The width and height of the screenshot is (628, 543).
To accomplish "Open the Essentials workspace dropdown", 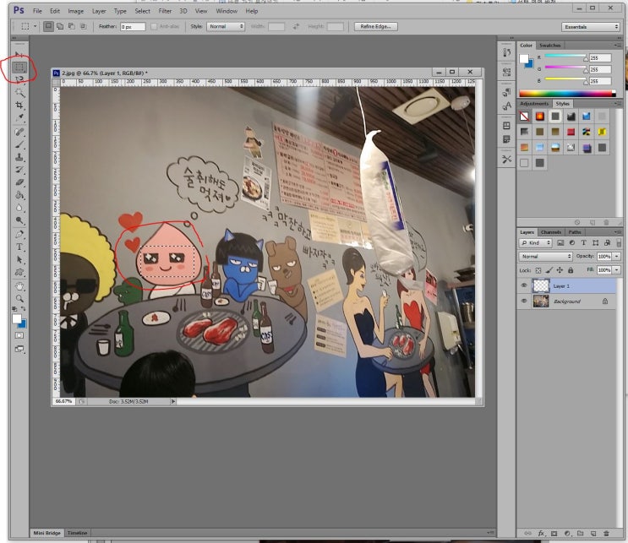I will tap(591, 27).
